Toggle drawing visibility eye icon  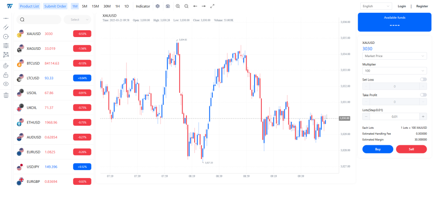6,84
